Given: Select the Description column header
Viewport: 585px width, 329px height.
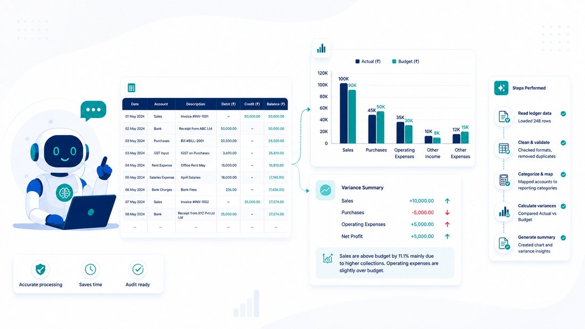Looking at the screenshot, I should [x=196, y=104].
